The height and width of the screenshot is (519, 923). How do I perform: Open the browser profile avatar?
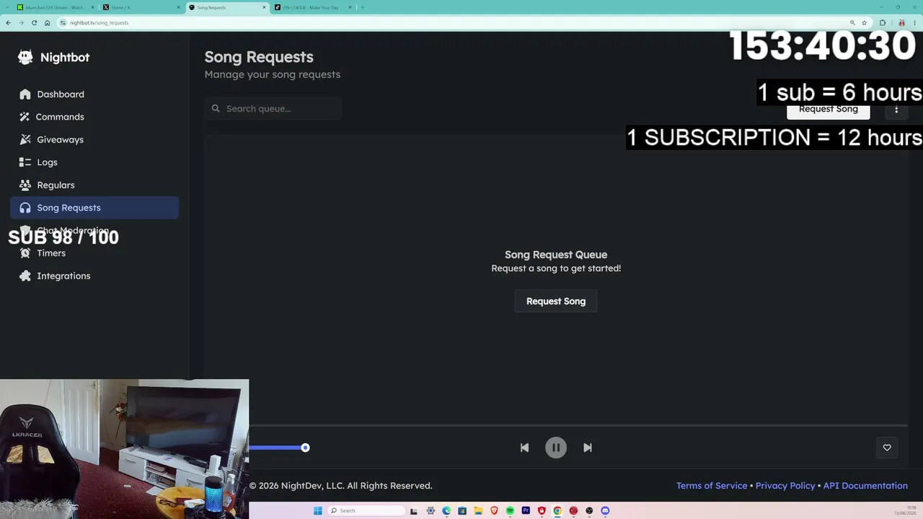click(x=902, y=22)
